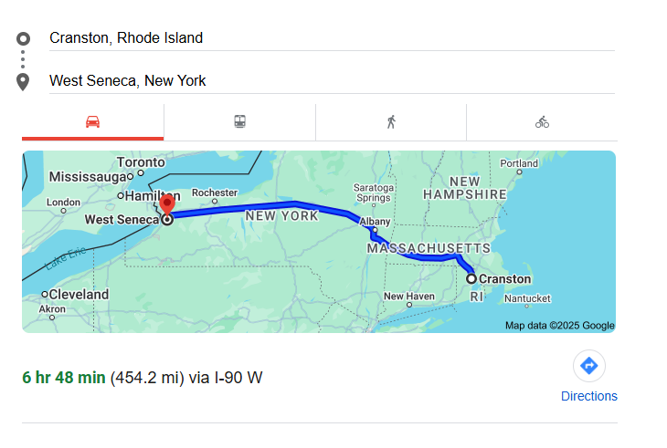Click the New Haven label on map

click(409, 297)
